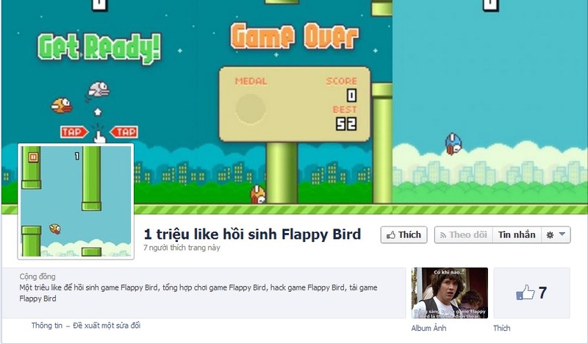
Task: Click the pause icon in profile picture
Action: [x=33, y=157]
